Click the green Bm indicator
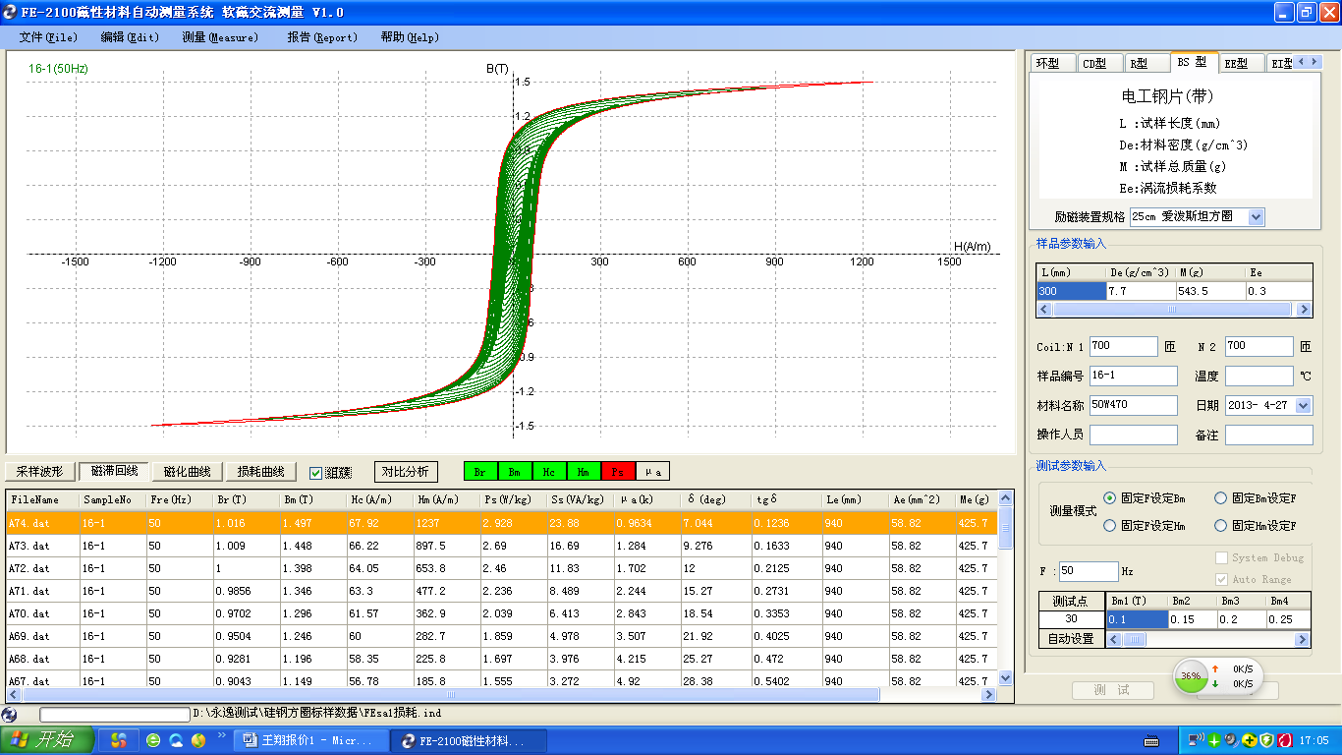1342x755 pixels. (x=514, y=472)
